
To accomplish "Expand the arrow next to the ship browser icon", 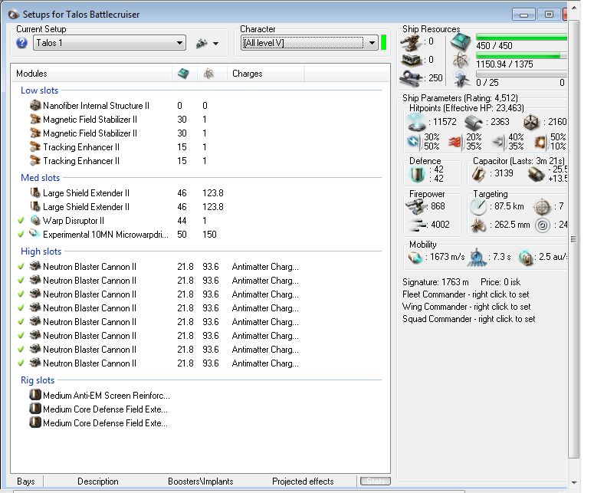I will point(215,44).
